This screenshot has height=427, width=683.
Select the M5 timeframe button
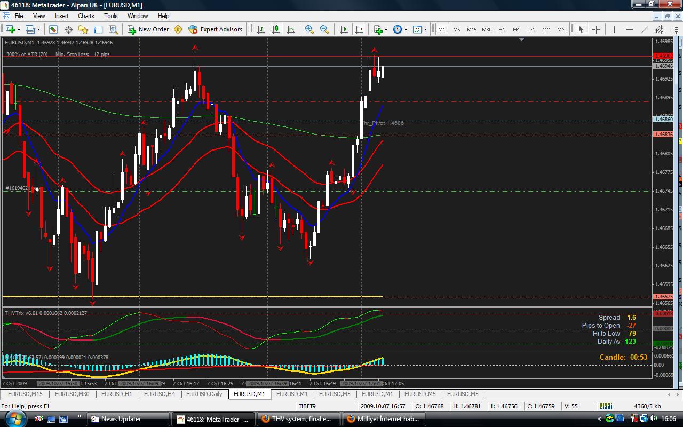point(457,29)
